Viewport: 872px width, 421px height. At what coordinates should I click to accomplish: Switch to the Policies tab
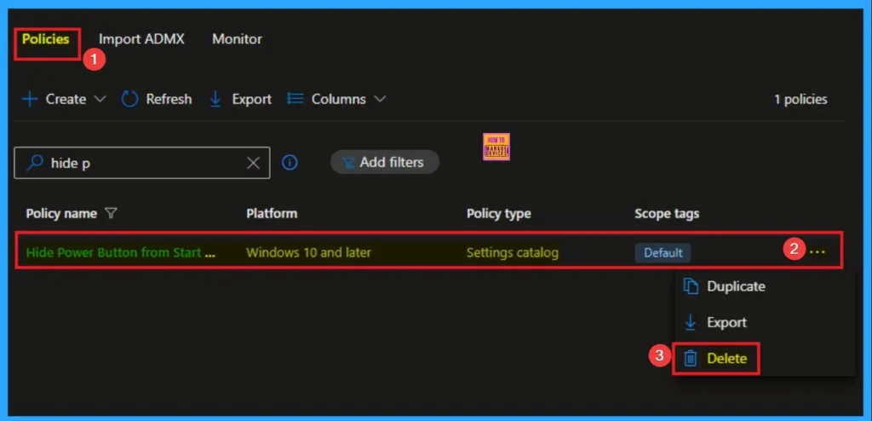click(46, 39)
